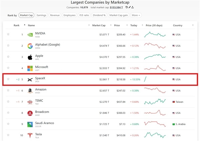Screen dimensions: 200x141
Task: Click SpaceX's 13.55% daily change
Action: 135,79
